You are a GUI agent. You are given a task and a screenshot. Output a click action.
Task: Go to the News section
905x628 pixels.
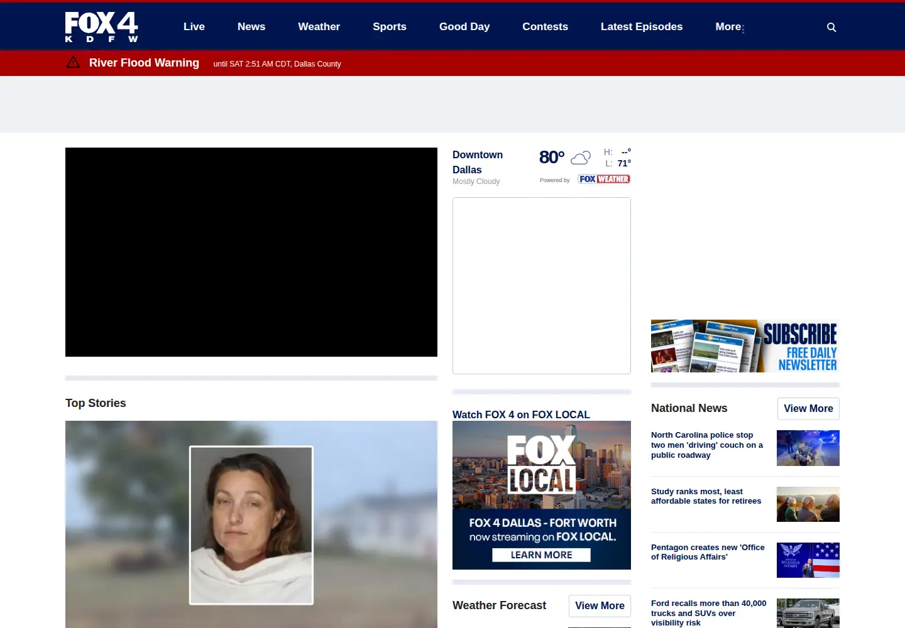pos(251,26)
